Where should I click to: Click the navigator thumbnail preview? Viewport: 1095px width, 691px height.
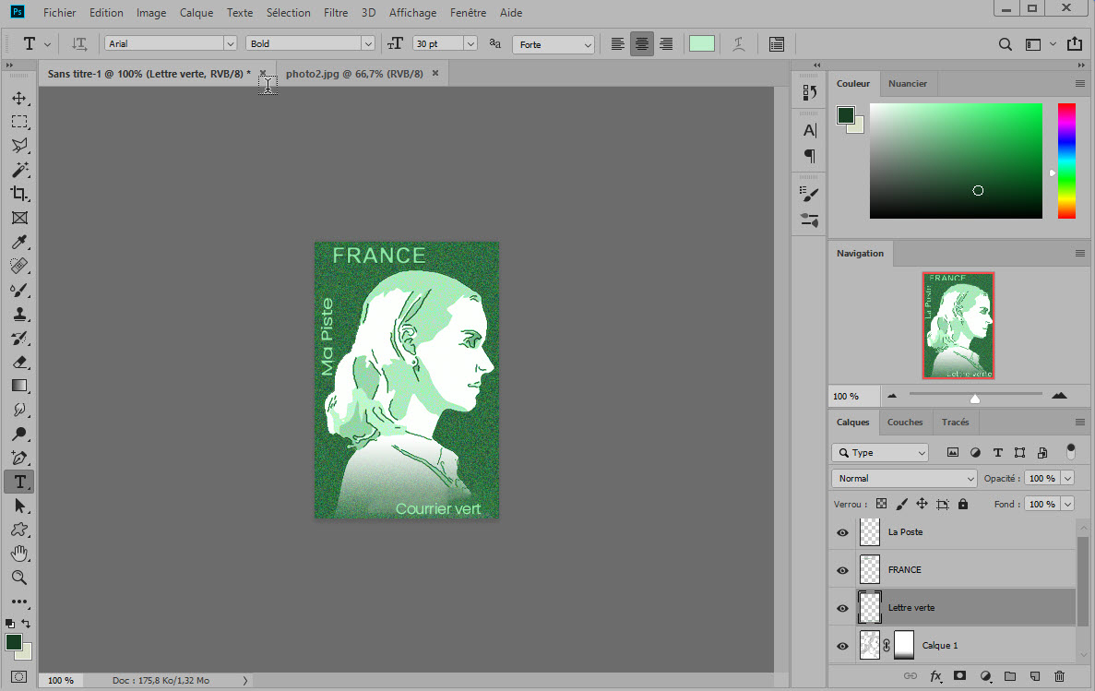coord(958,326)
